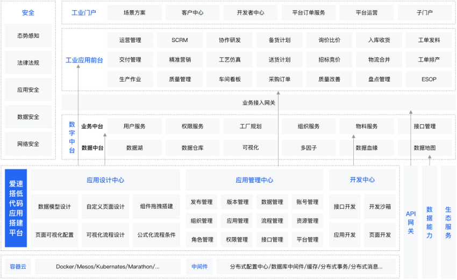Open 数据湖 in the 数据中台 row
The image size is (457, 280).
(134, 148)
